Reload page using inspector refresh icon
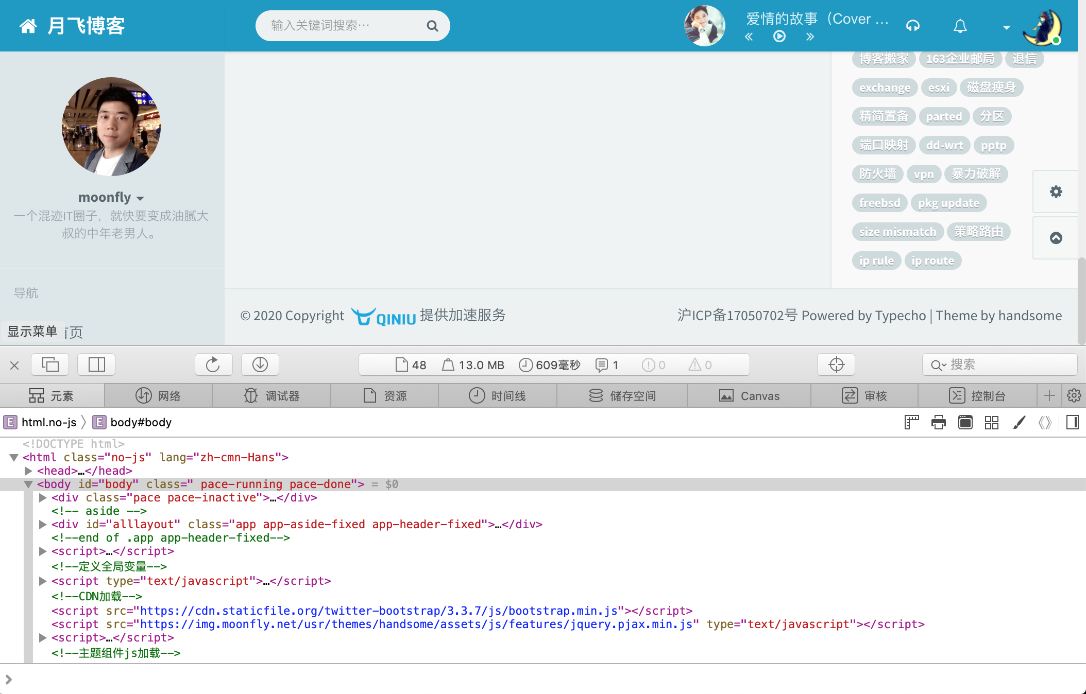 pos(213,365)
